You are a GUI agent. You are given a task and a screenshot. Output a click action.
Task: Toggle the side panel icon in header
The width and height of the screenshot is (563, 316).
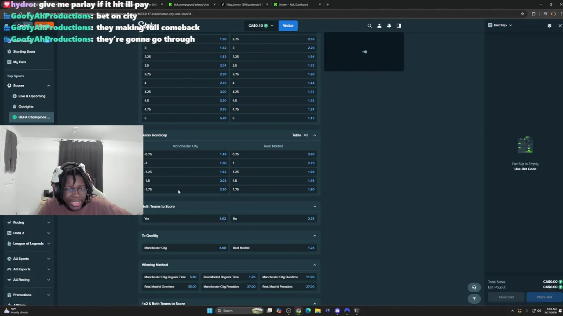click(398, 25)
